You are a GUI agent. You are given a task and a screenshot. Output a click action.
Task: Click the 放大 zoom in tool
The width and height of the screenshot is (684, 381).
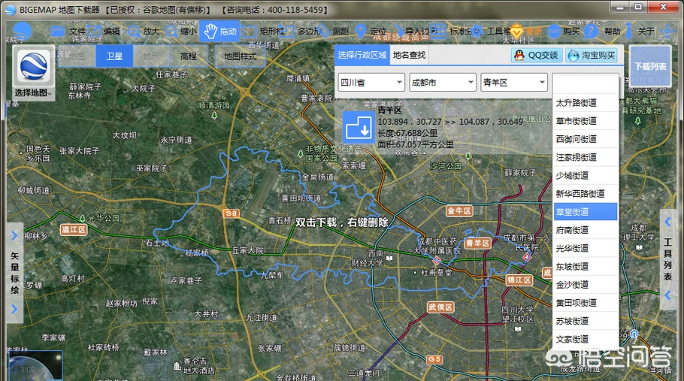tap(144, 32)
